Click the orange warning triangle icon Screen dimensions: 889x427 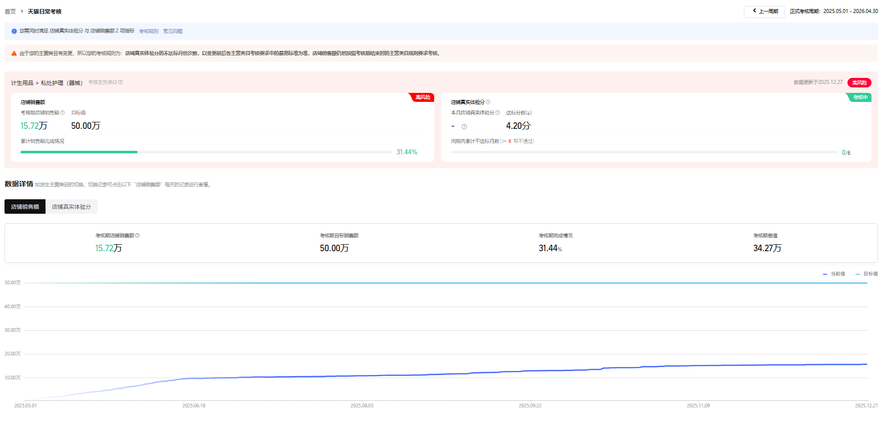coord(14,53)
